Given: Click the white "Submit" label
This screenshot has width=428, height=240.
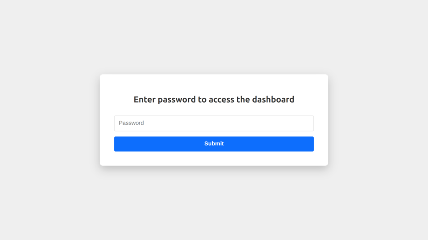Looking at the screenshot, I should [214, 144].
